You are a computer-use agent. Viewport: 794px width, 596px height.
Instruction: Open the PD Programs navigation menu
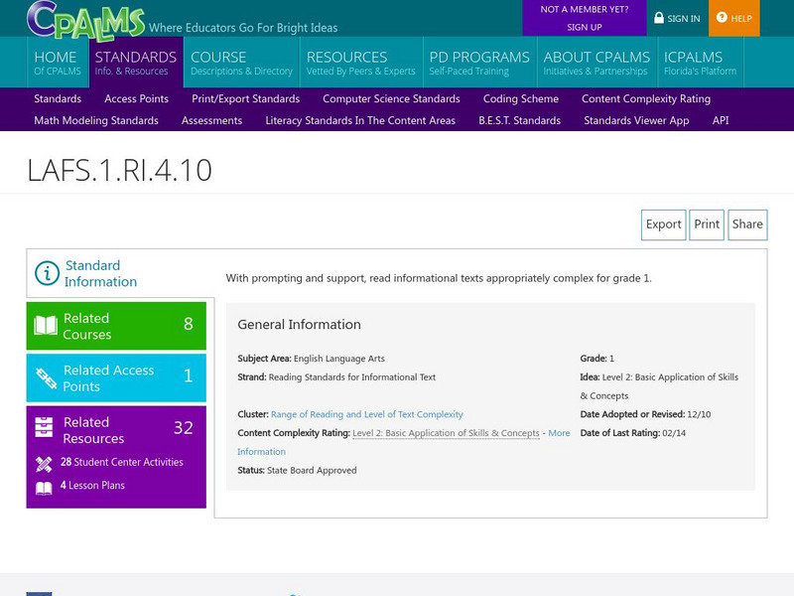(x=479, y=63)
